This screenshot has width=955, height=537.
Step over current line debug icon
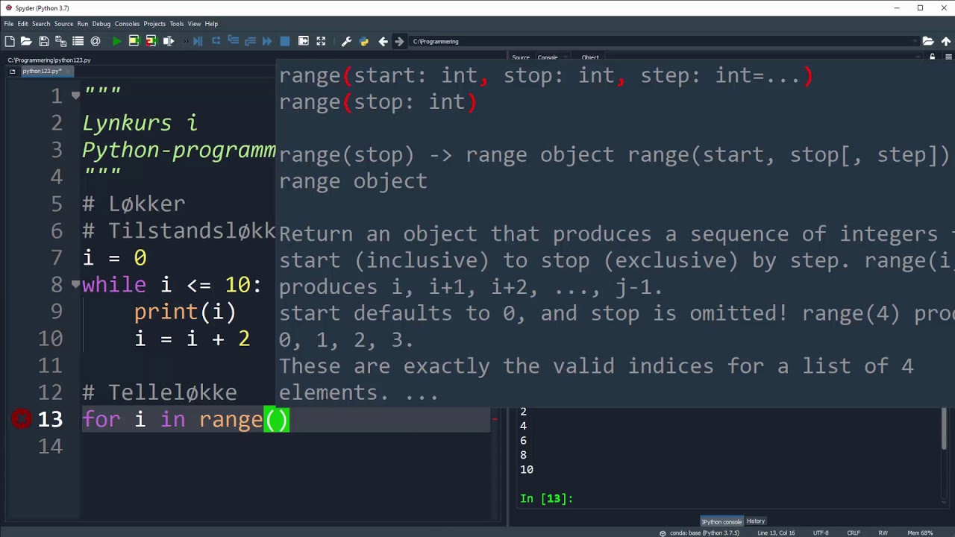(x=216, y=41)
